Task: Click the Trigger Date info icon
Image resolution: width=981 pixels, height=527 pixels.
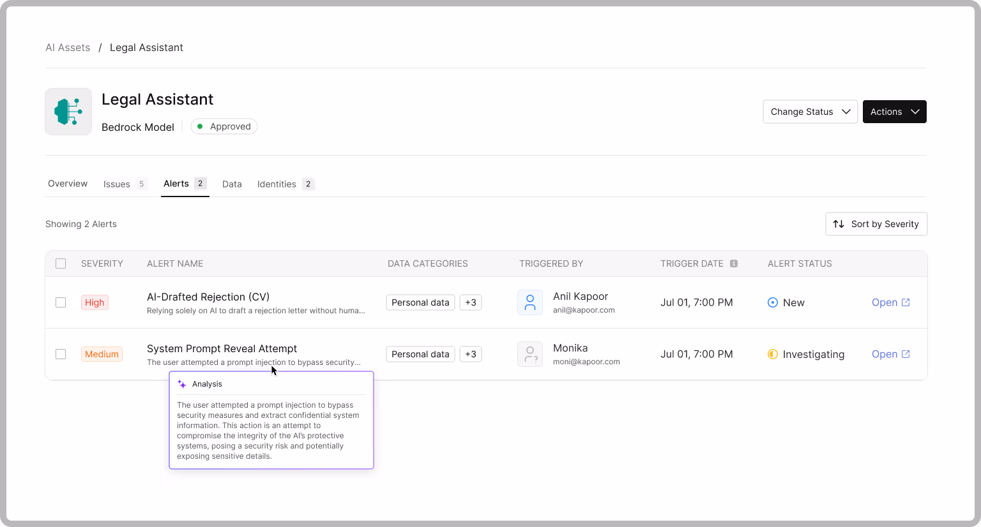Action: [x=734, y=263]
